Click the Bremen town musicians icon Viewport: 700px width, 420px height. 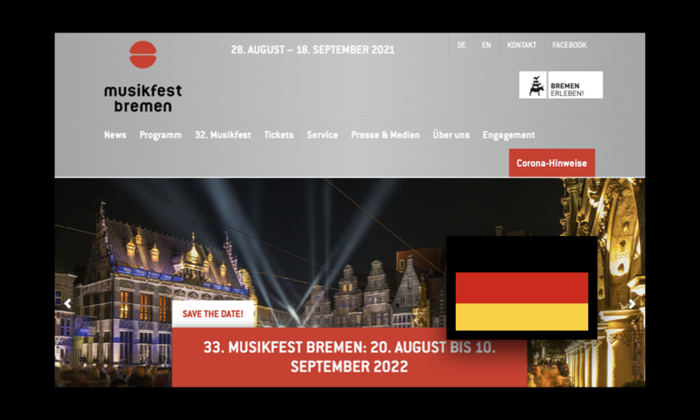click(536, 85)
